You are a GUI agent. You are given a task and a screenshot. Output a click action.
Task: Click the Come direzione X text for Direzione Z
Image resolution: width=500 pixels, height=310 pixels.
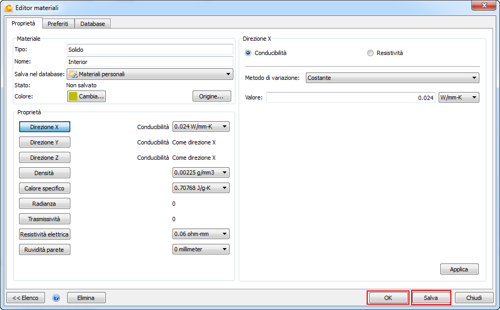(194, 158)
